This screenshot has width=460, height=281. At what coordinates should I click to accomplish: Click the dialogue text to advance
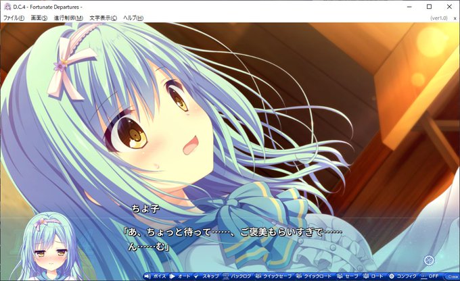(232, 239)
